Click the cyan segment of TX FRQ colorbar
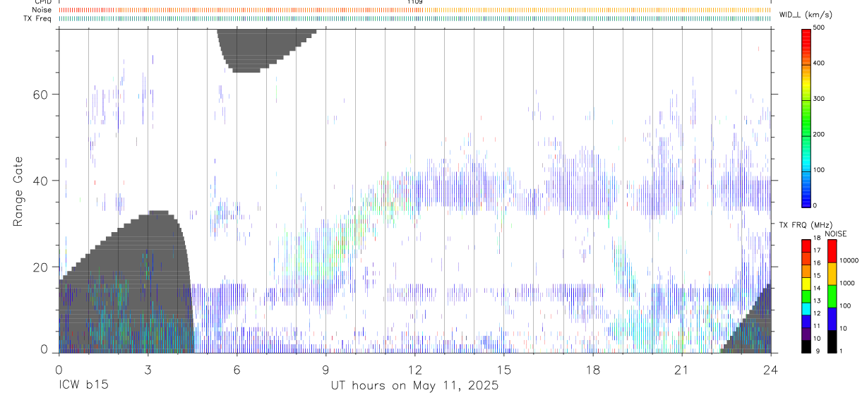867x400 pixels. 806,308
